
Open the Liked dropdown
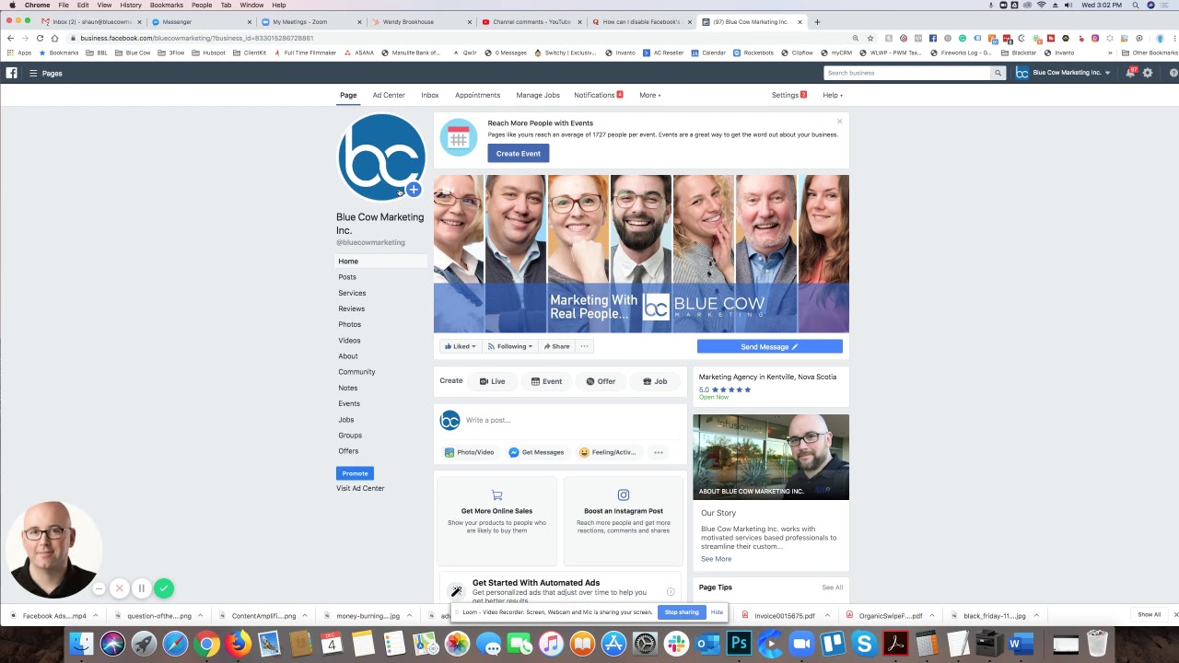pyautogui.click(x=461, y=346)
